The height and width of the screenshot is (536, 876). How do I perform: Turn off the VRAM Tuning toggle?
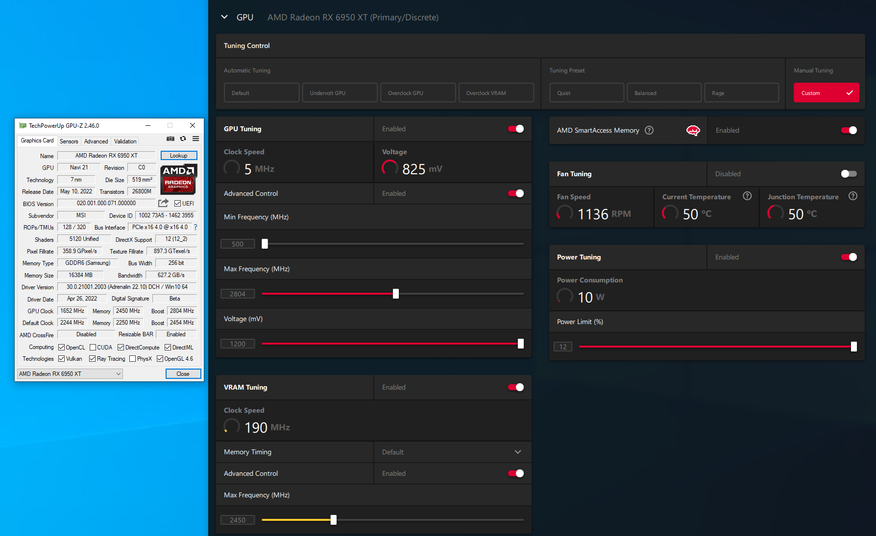click(x=516, y=387)
